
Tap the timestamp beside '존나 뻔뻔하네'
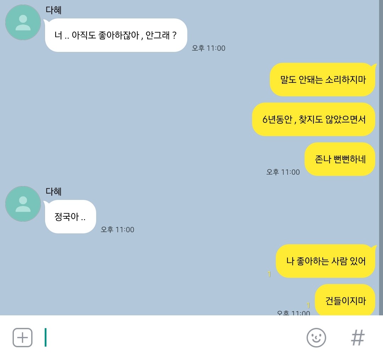(283, 172)
